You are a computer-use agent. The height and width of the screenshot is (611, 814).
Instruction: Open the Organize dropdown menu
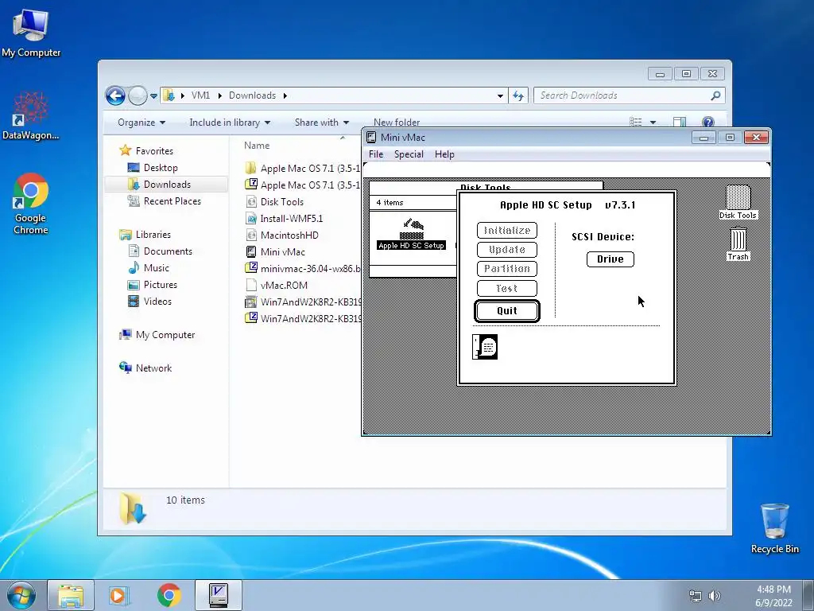(141, 123)
